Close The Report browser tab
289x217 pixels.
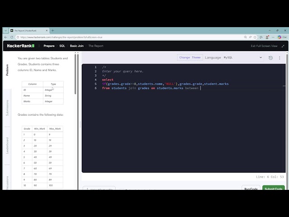point(47,31)
